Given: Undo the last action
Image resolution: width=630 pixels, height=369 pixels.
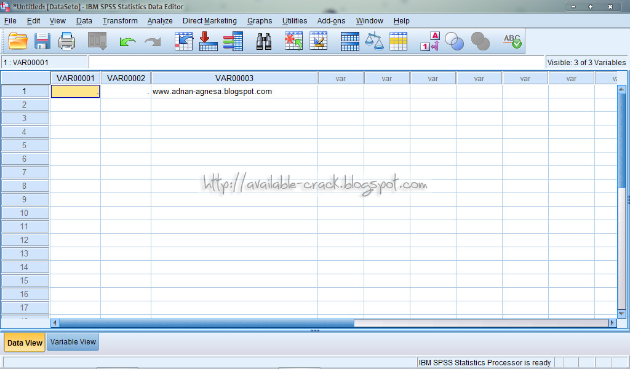Looking at the screenshot, I should point(128,42).
